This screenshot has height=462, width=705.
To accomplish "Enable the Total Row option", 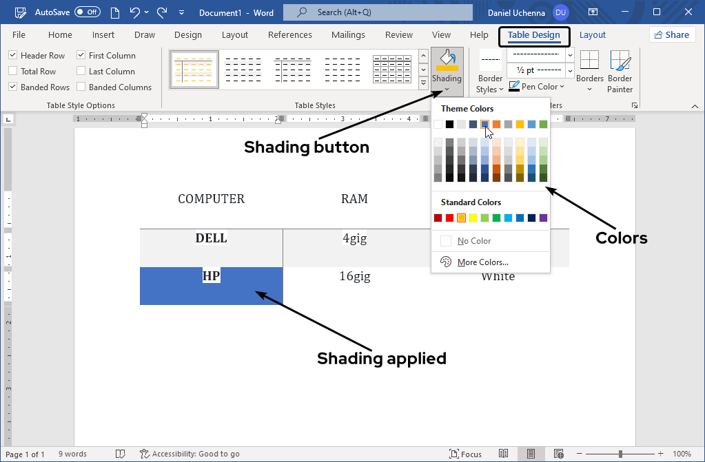I will coord(12,71).
